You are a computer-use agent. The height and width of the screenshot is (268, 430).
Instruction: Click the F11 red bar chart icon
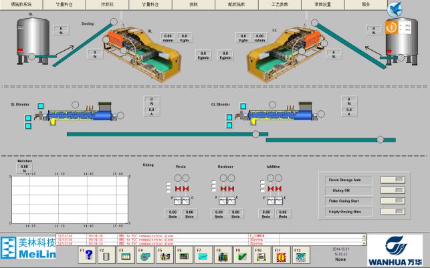coord(281,256)
